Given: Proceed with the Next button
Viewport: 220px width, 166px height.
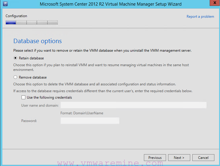Looking at the screenshot, I should [179, 157].
